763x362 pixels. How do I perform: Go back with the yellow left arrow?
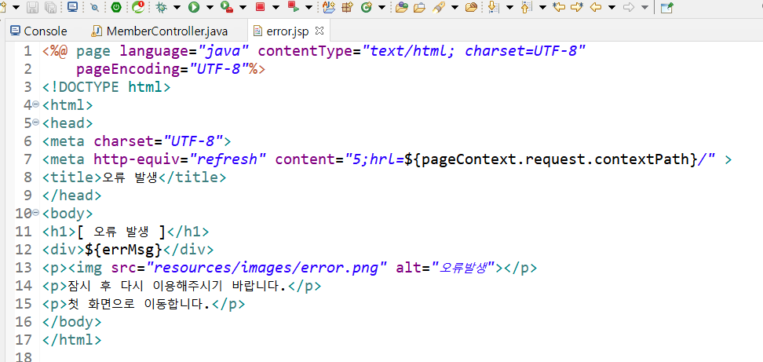pyautogui.click(x=596, y=7)
